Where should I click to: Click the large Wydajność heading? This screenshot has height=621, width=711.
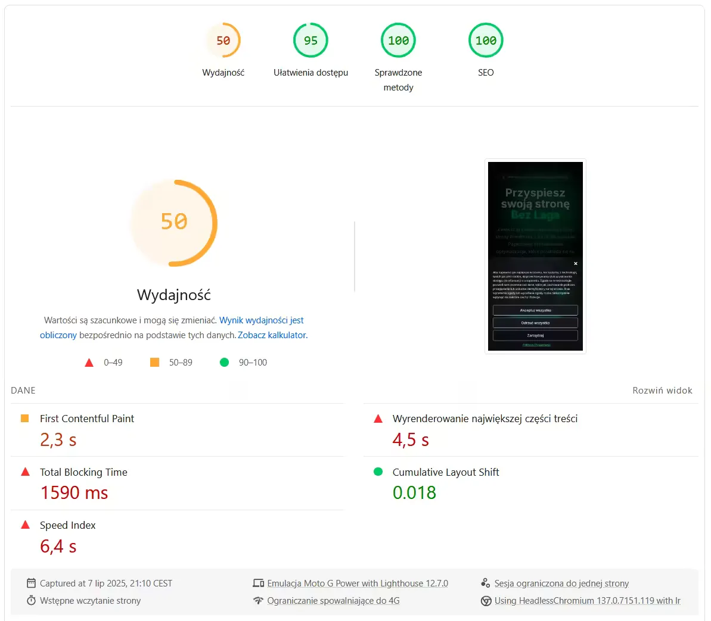point(174,295)
